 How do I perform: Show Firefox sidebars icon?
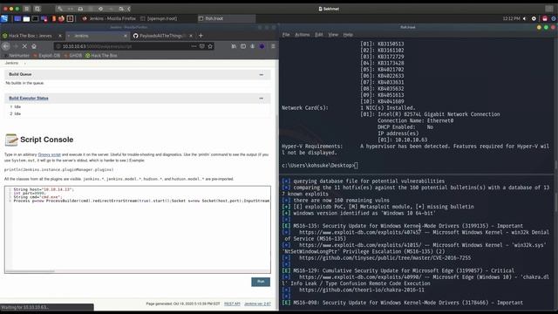point(243,46)
